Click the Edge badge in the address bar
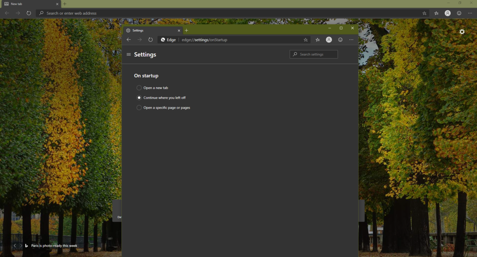Image resolution: width=477 pixels, height=257 pixels. pos(168,40)
